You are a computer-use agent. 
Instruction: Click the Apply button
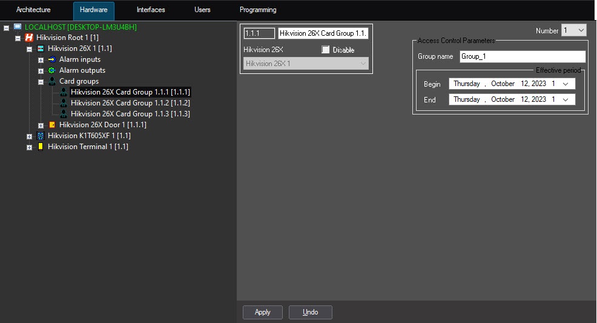pyautogui.click(x=263, y=312)
